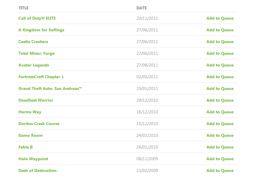
Task: Add Harms Way to queue
Action: pos(220,112)
